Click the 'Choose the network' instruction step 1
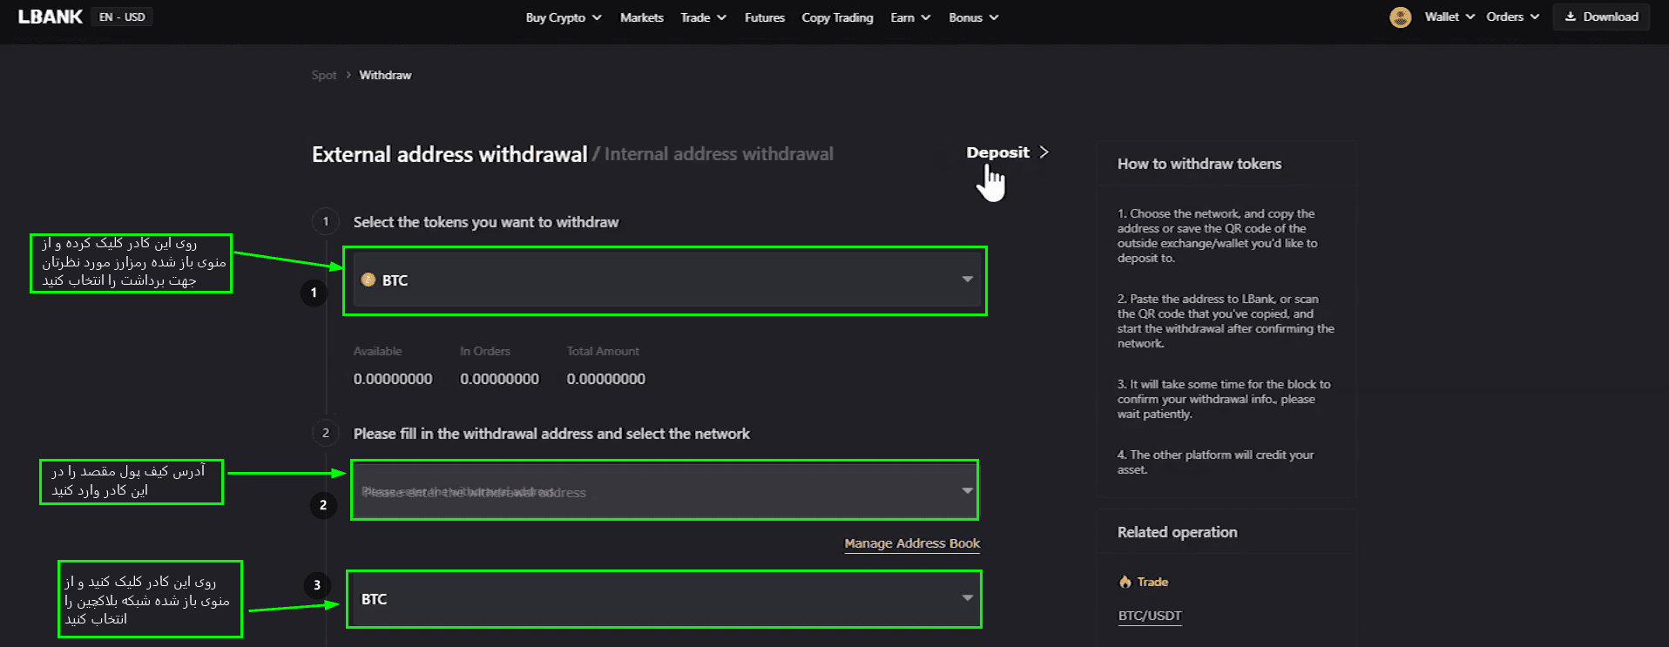The image size is (1669, 647). 1218,236
